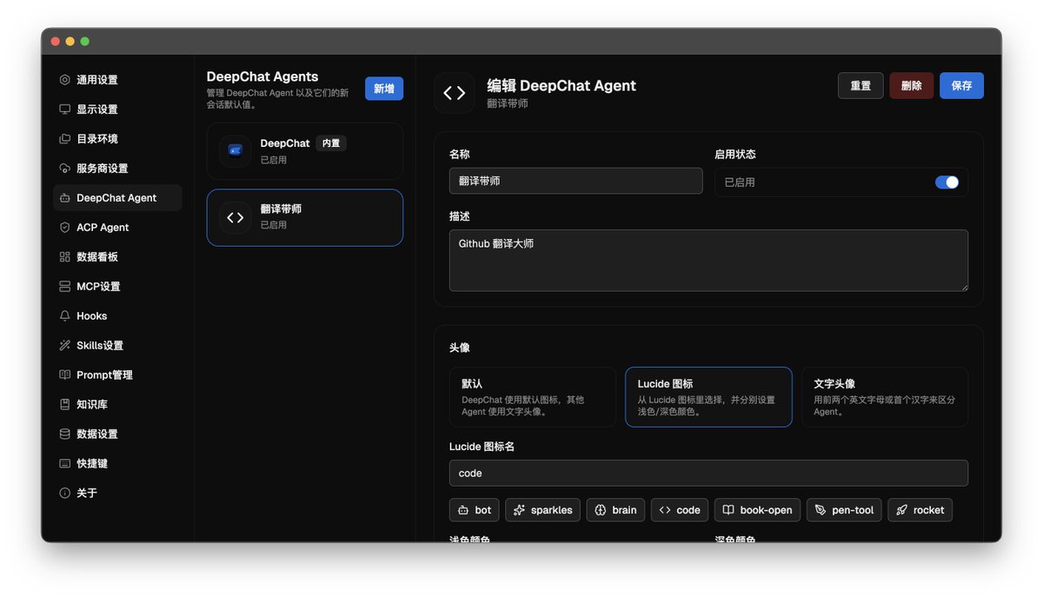The height and width of the screenshot is (597, 1043).
Task: Select the DeepChat 内置 agent card
Action: point(305,151)
